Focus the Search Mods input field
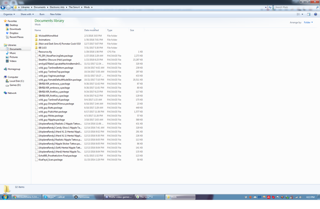Screen dimensions: 320x209 click(294, 7)
